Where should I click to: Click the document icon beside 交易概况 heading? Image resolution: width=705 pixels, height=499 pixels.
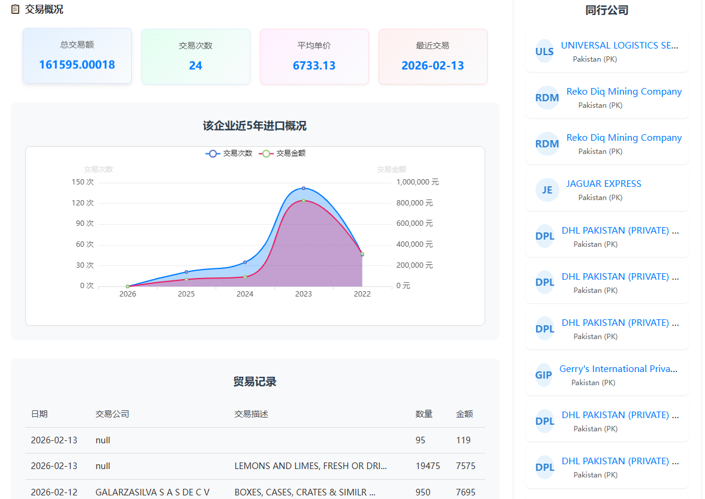[14, 9]
